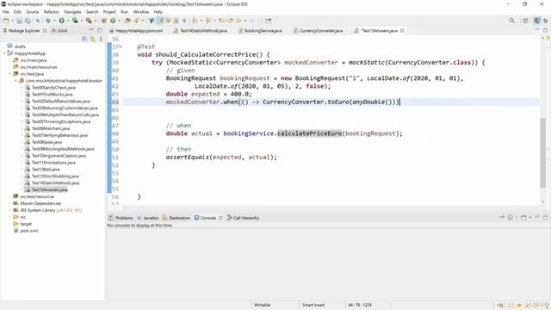Click the editor vertical scrollbar thumb
This screenshot has height=310, width=551.
click(x=543, y=152)
